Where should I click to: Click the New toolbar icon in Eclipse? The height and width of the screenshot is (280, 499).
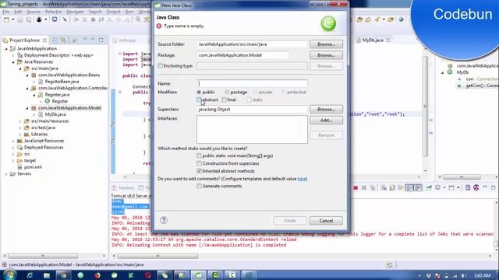(7, 19)
